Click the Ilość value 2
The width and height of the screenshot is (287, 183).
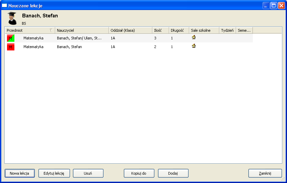pyautogui.click(x=155, y=47)
